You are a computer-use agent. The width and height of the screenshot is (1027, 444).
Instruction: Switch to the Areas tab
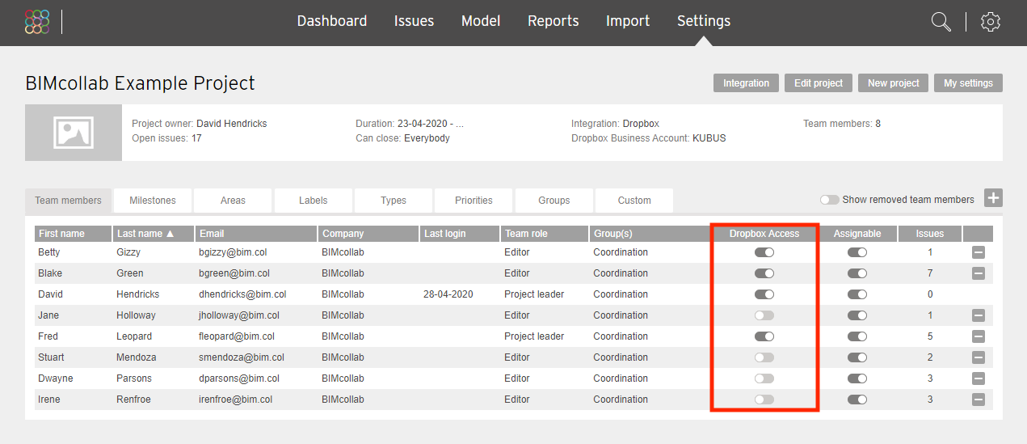click(x=233, y=201)
